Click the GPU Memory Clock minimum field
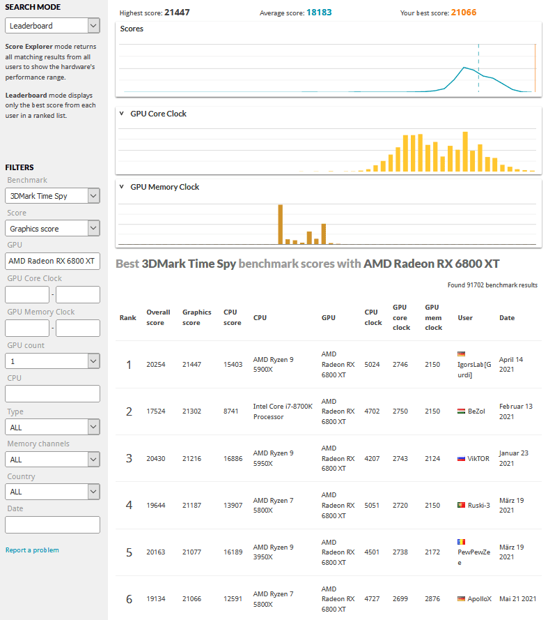The height and width of the screenshot is (620, 548). tap(27, 328)
